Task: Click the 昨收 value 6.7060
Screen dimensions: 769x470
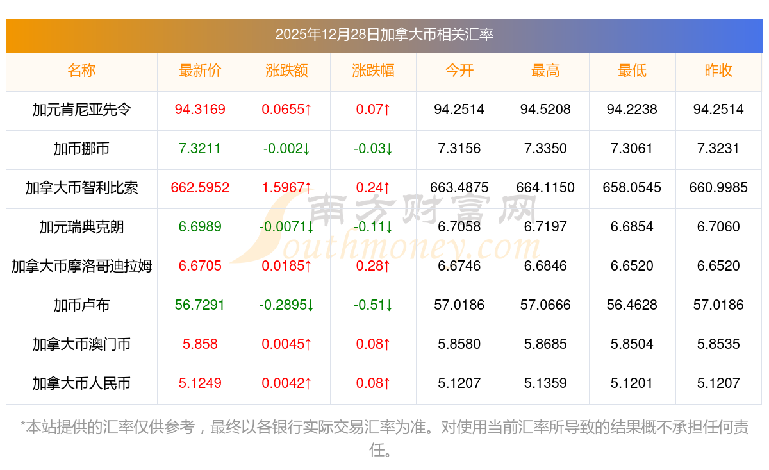Action: coord(718,227)
